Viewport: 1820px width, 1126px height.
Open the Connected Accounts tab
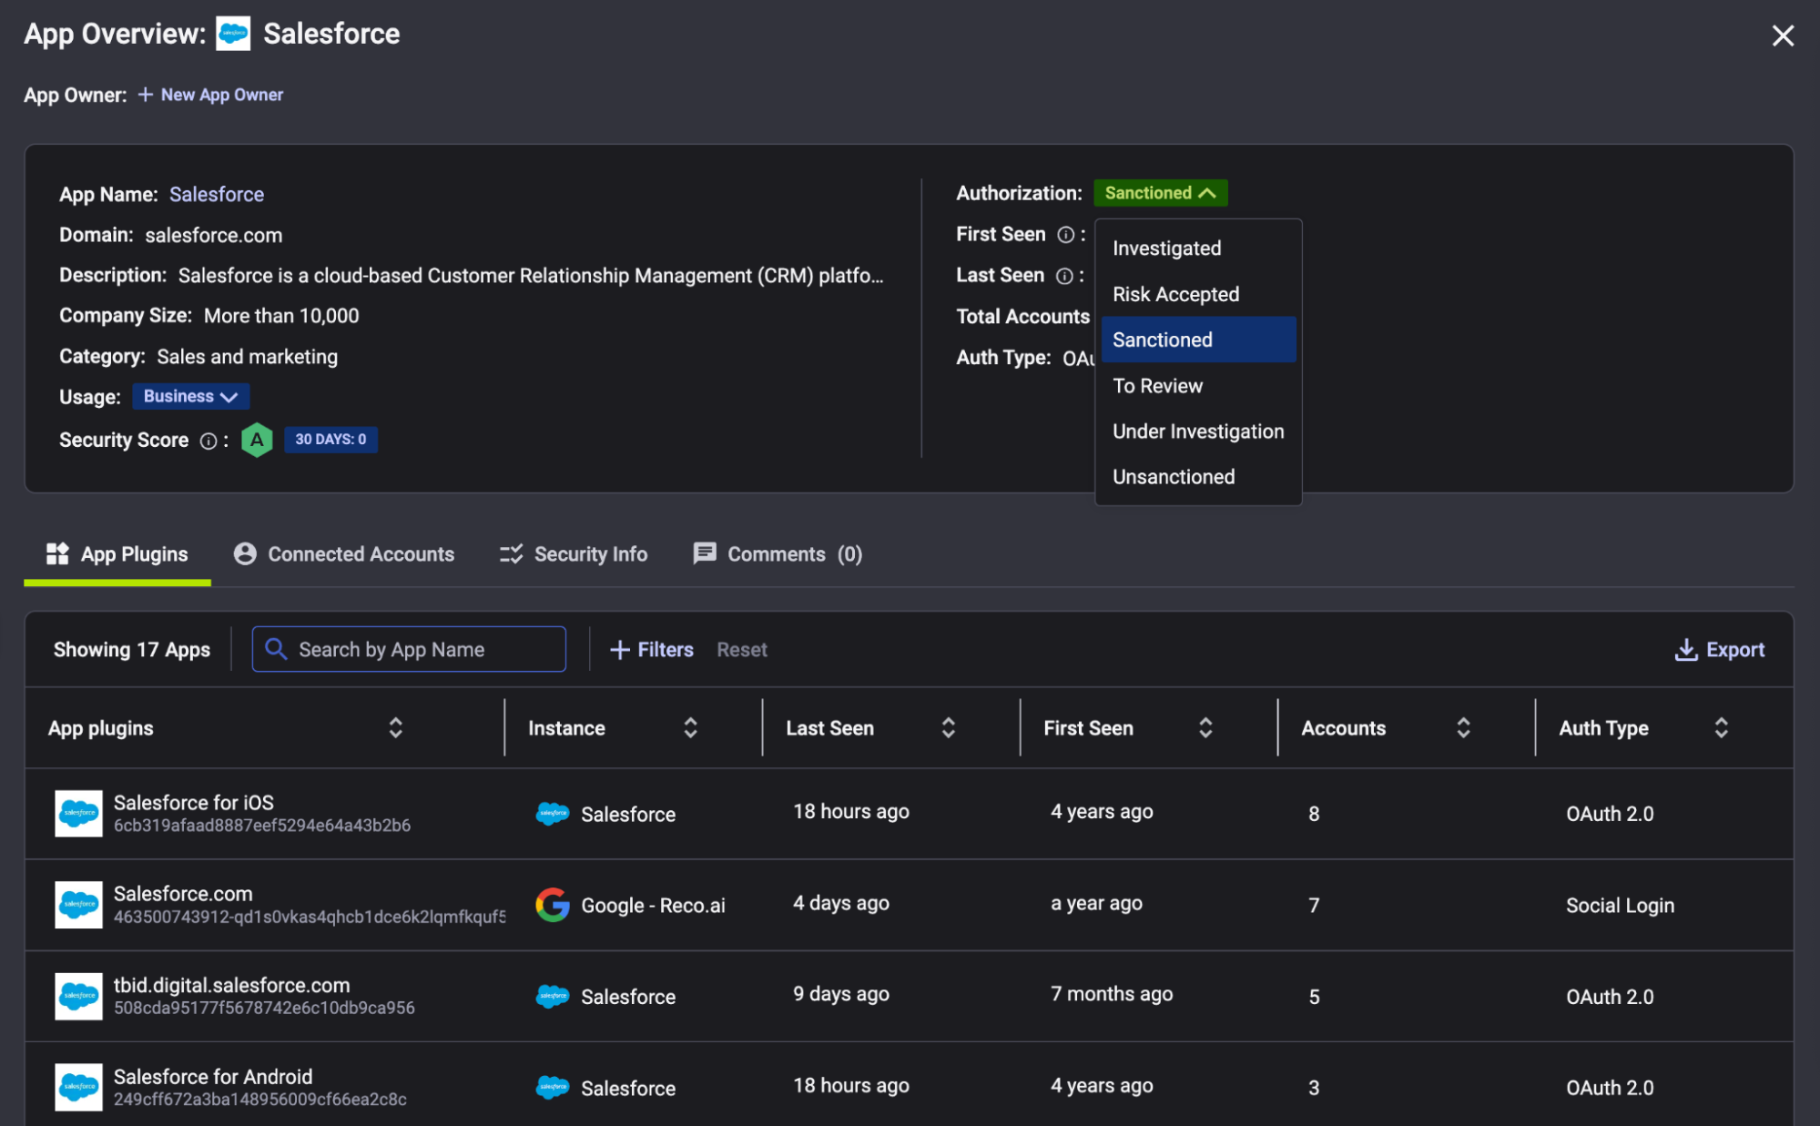[343, 554]
